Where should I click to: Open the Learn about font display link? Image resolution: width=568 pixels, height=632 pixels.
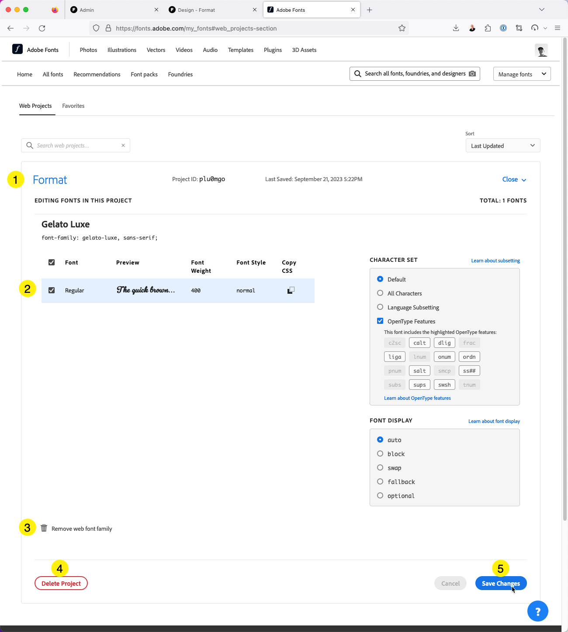pyautogui.click(x=494, y=421)
